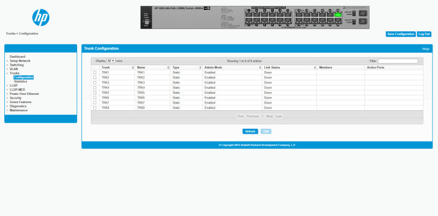Go to the Last page of entries
The height and width of the screenshot is (216, 438).
point(279,116)
